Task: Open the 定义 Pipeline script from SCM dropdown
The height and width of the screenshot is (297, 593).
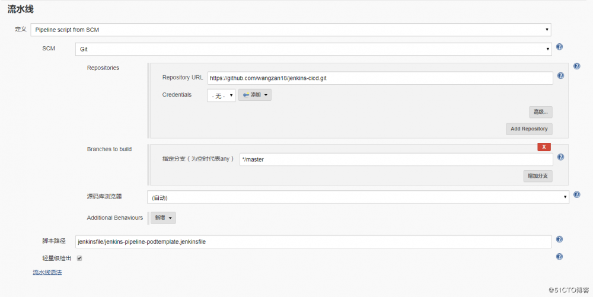Action: (291, 30)
